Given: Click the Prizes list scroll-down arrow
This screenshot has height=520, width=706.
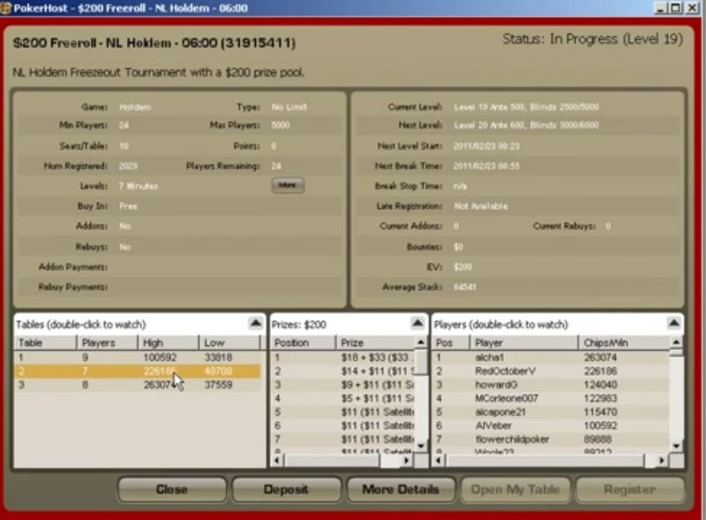Looking at the screenshot, I should [421, 446].
